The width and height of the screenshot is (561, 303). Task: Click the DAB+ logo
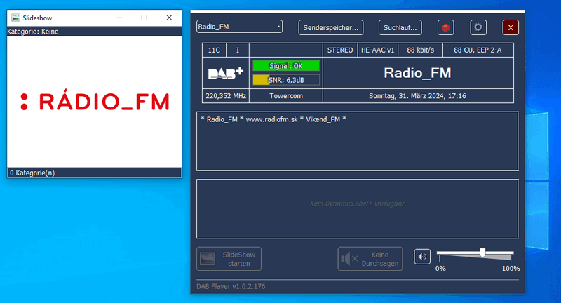tap(226, 73)
